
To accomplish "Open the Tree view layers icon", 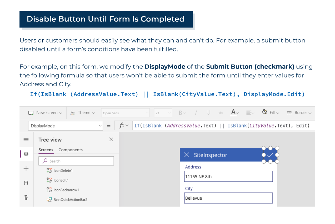I will coord(26,154).
